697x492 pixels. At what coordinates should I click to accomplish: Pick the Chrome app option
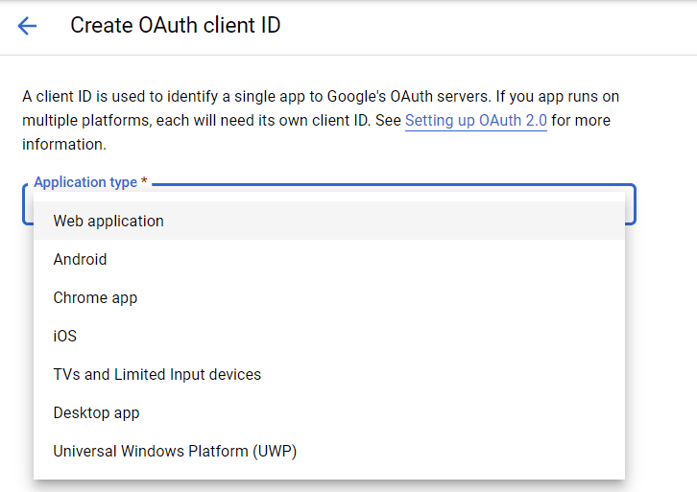click(x=95, y=297)
